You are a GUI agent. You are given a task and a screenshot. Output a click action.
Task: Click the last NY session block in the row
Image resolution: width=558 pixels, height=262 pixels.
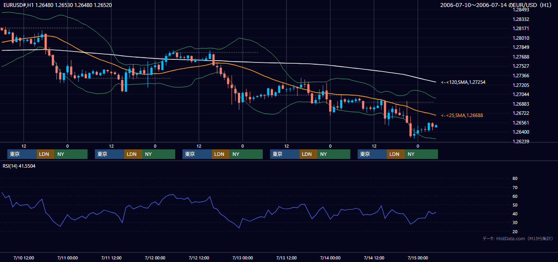coord(421,154)
